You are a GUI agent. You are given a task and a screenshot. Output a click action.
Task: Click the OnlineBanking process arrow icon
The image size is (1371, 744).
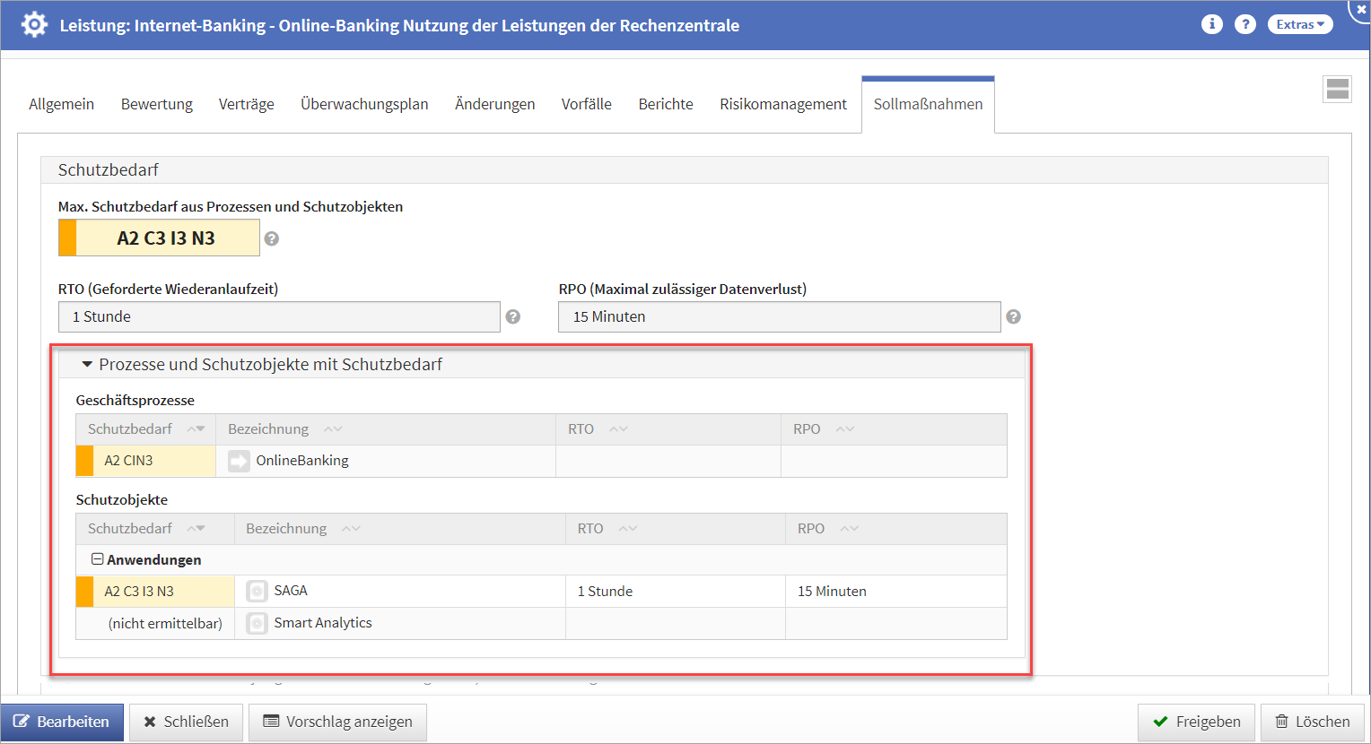click(239, 461)
